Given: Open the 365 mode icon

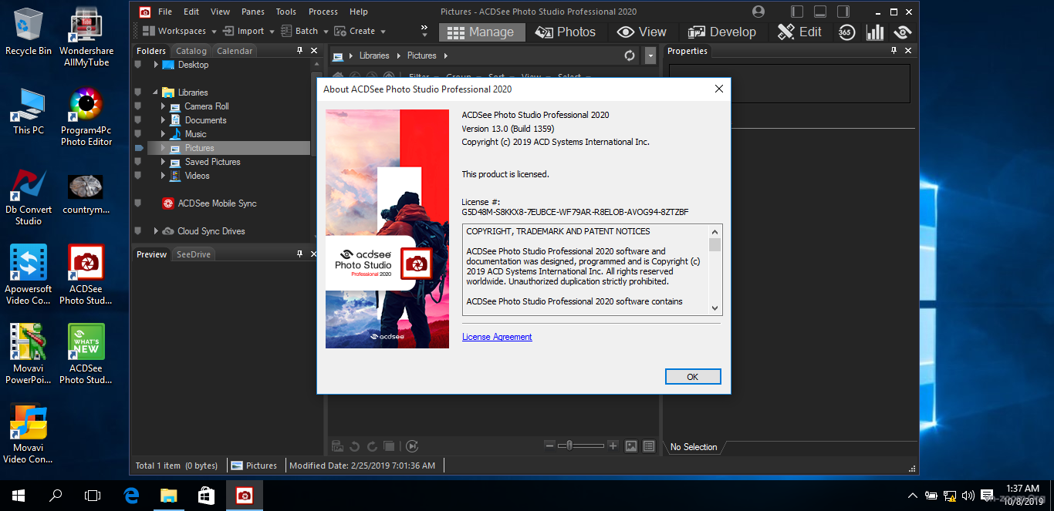Looking at the screenshot, I should tap(846, 32).
